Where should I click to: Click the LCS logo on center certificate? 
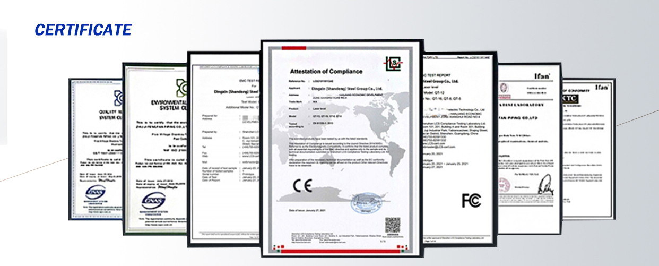(393, 63)
